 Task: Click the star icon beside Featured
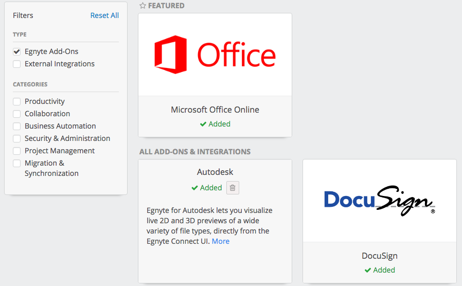pyautogui.click(x=143, y=6)
